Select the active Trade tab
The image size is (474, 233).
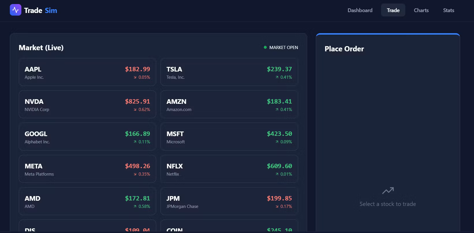click(x=393, y=10)
